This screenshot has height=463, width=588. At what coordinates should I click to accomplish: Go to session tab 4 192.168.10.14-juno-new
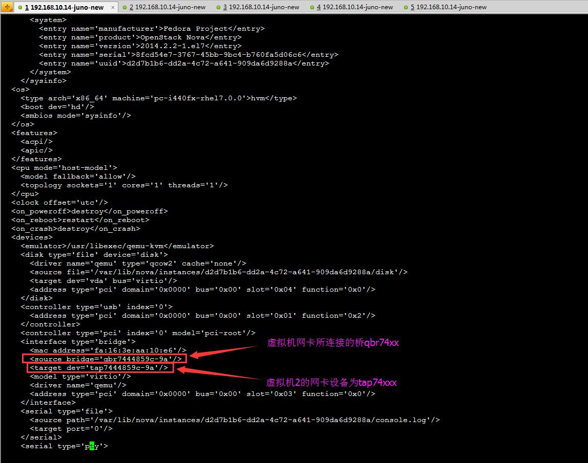pyautogui.click(x=355, y=7)
